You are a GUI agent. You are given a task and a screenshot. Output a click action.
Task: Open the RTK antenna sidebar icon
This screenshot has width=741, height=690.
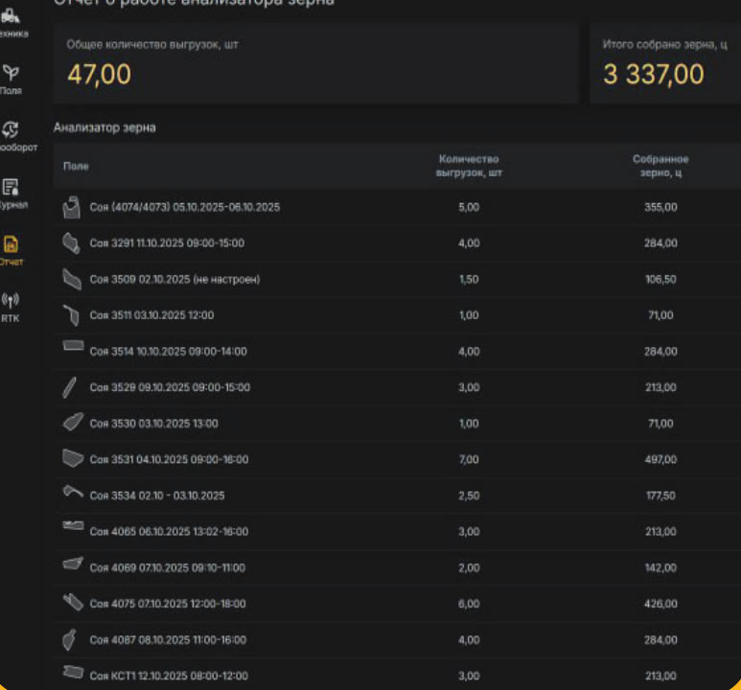11,301
